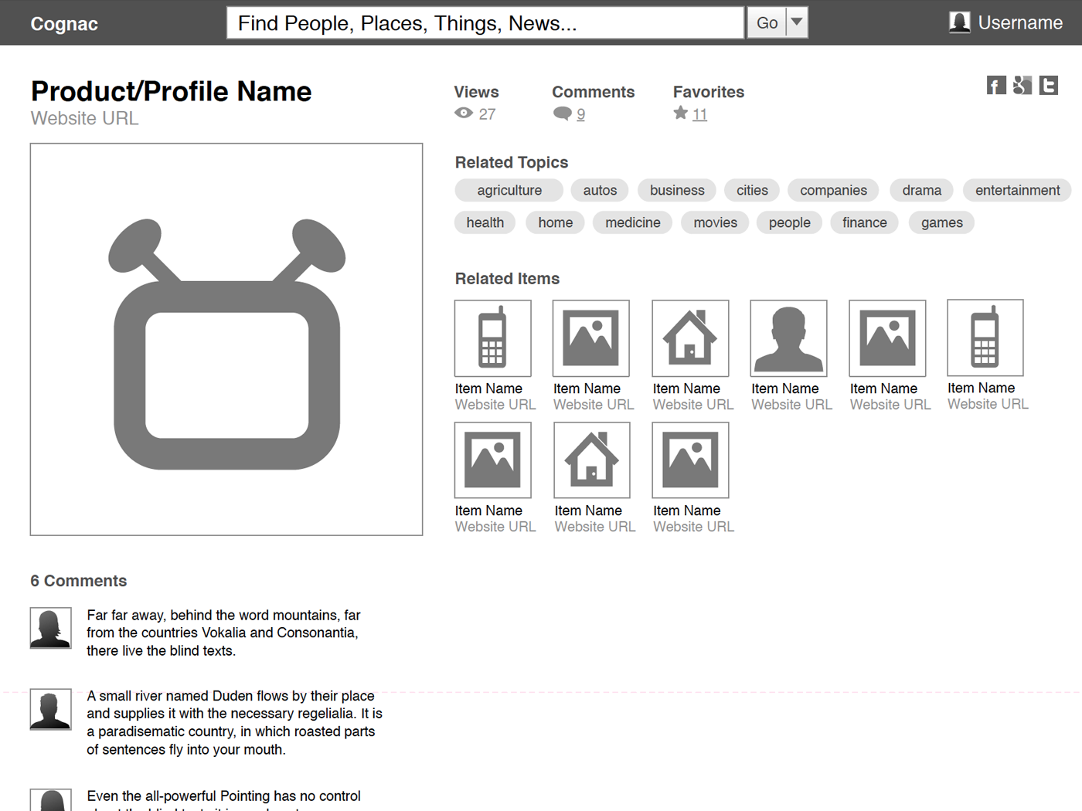
Task: Select the movies topic tag
Action: click(715, 222)
